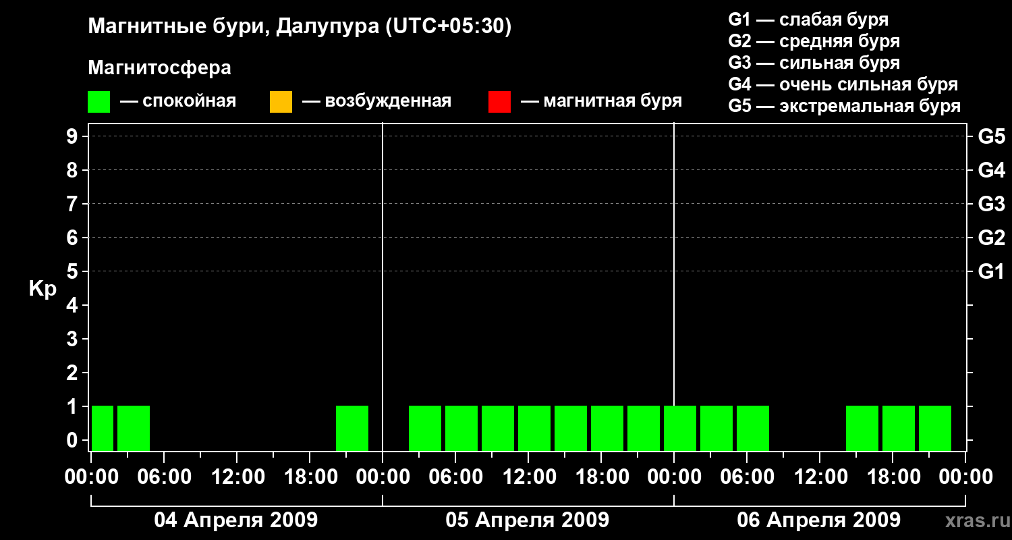Screen dimensions: 1012x540
Task: Select the 'G4 — очень сильная буря' legend line
Action: (843, 84)
